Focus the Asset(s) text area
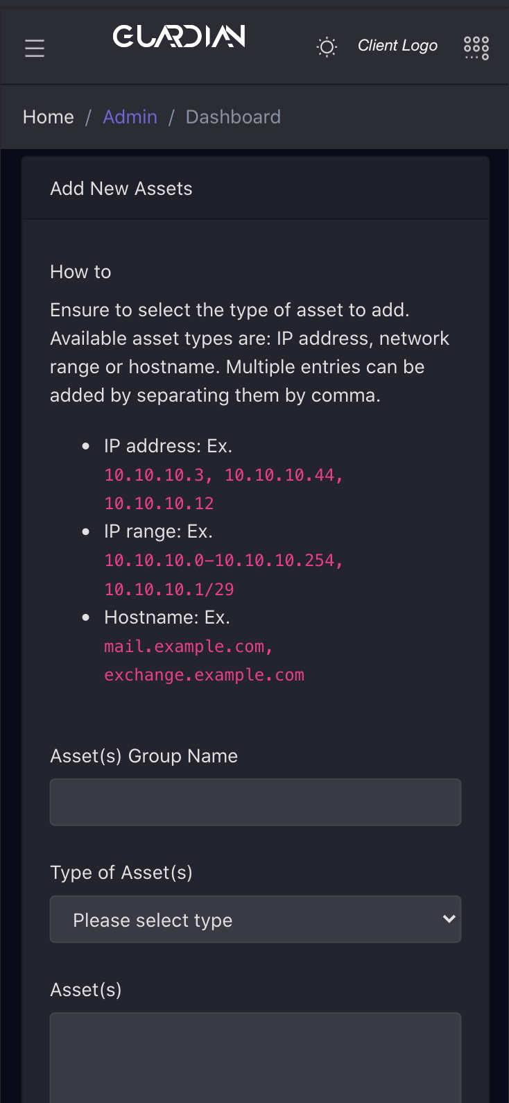The width and height of the screenshot is (509, 1103). click(x=255, y=1057)
